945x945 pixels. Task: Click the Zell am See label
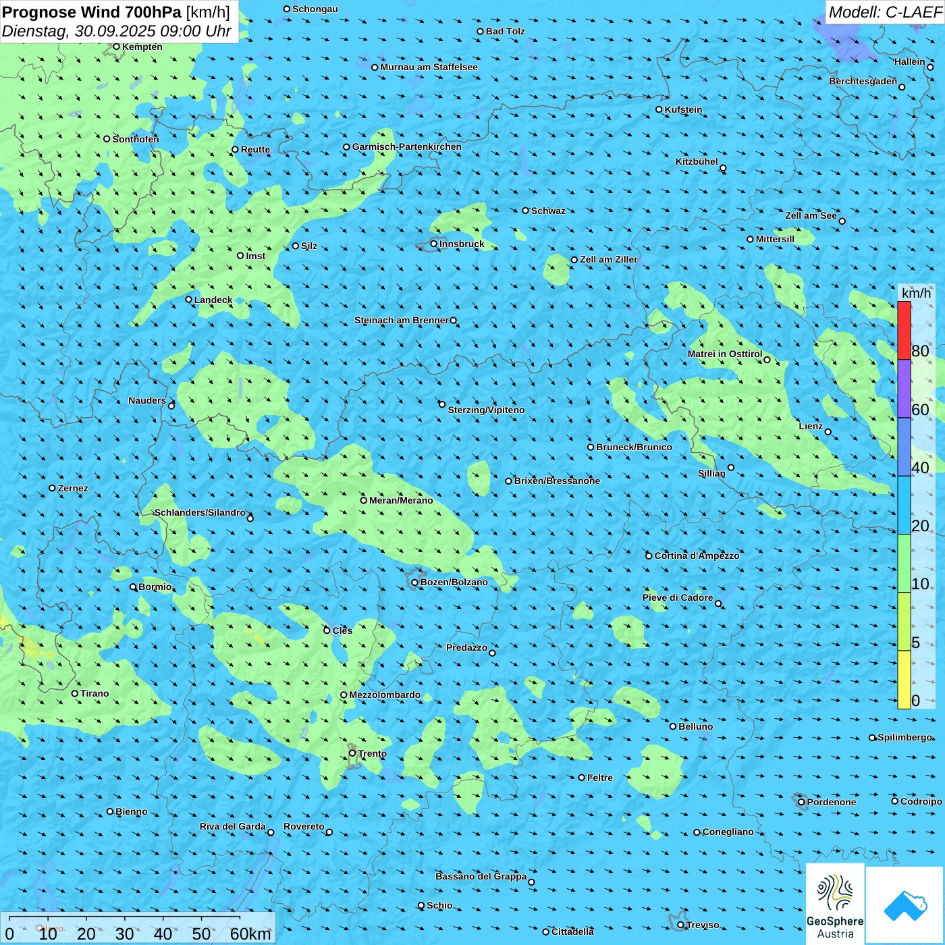click(x=811, y=215)
